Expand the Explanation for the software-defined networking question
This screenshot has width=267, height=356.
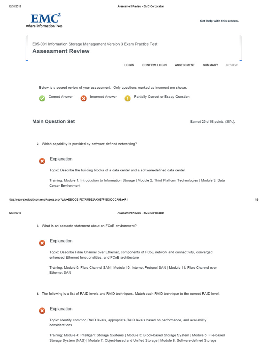(61, 159)
